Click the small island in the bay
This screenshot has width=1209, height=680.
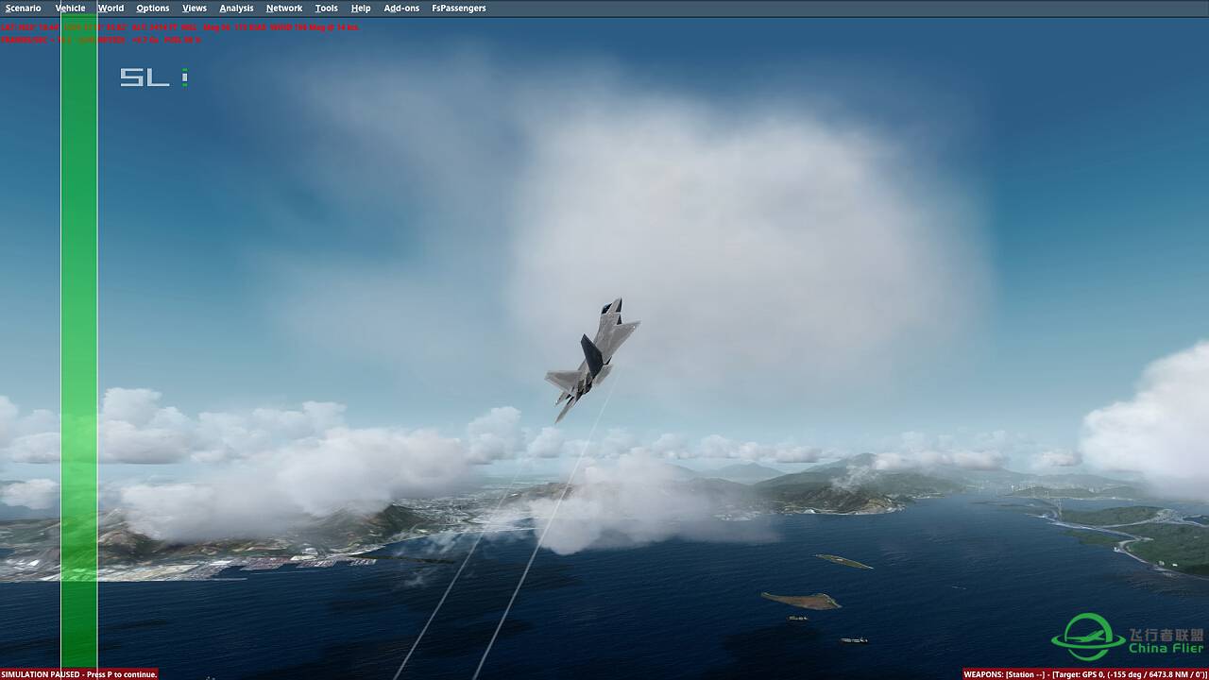click(801, 600)
